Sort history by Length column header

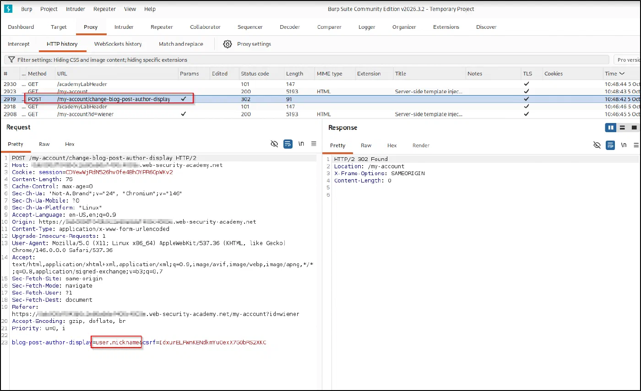click(x=299, y=74)
